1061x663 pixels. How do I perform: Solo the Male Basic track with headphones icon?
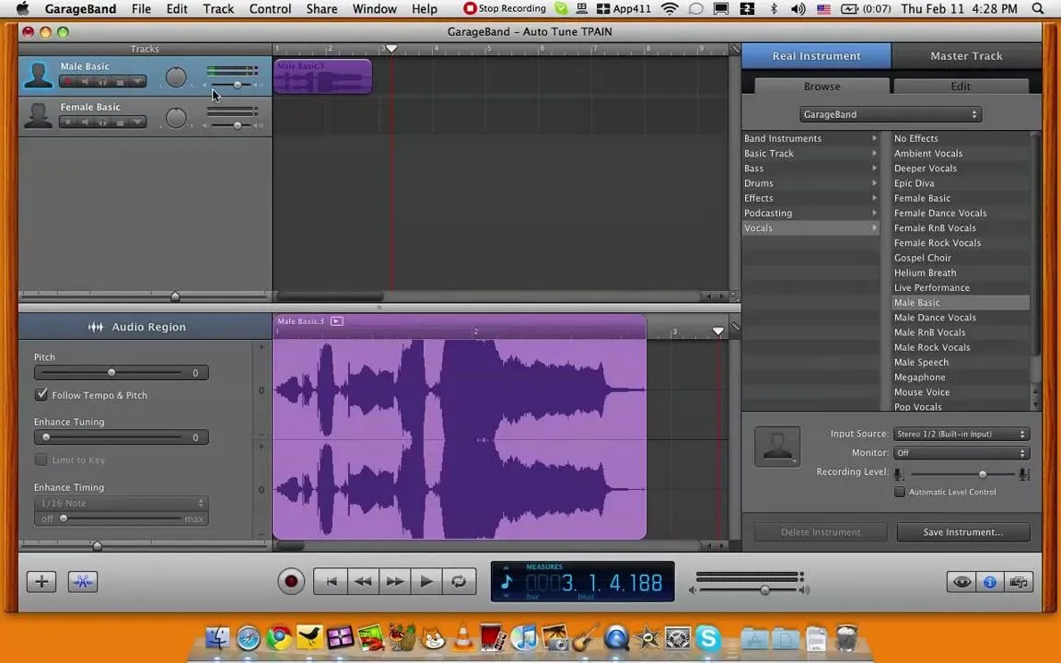pos(102,82)
